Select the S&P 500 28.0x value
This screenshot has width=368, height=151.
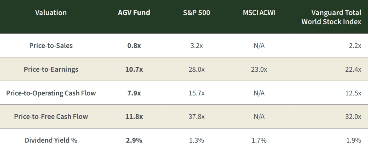click(197, 69)
